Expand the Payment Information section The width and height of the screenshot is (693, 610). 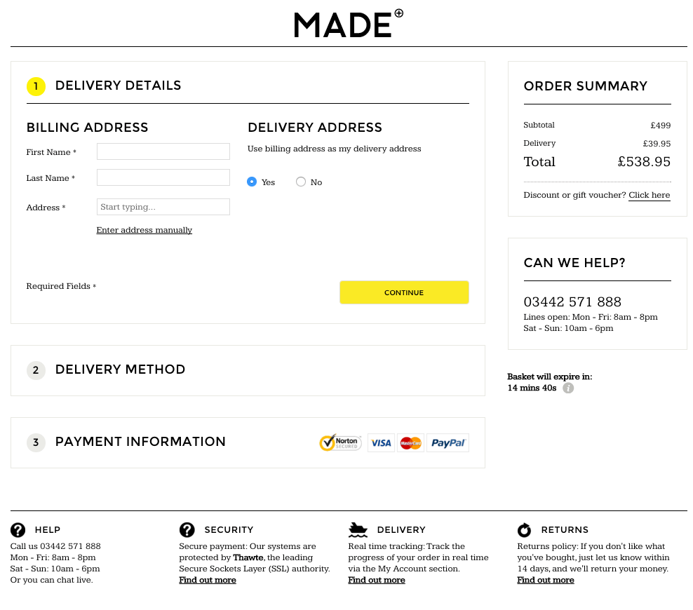[140, 442]
